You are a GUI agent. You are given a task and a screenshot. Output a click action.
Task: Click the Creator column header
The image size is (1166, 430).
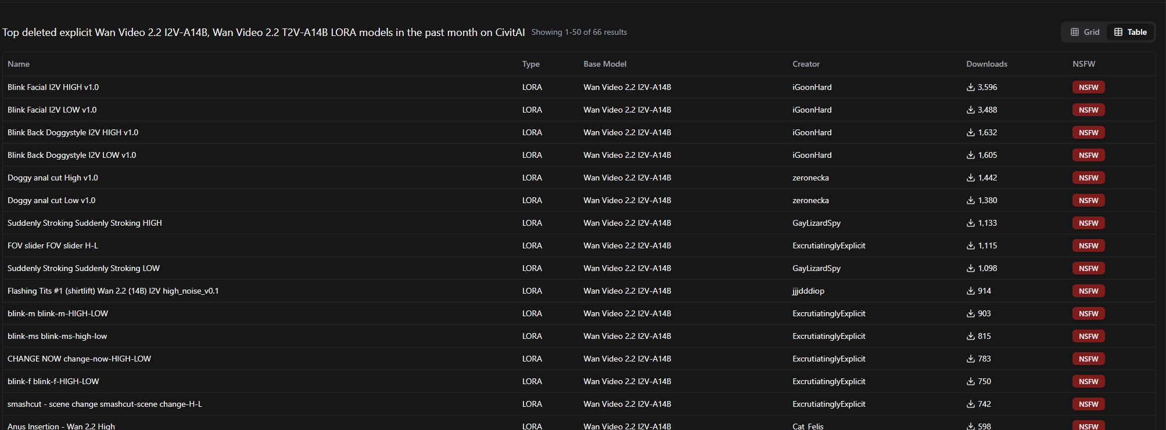[x=806, y=64]
